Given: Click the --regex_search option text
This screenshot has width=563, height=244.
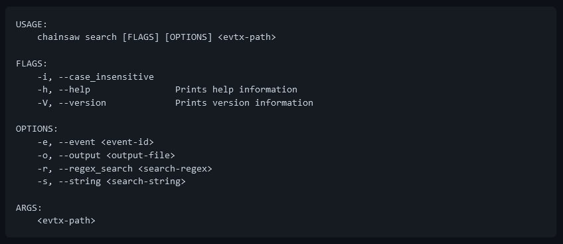Looking at the screenshot, I should click(x=96, y=168).
